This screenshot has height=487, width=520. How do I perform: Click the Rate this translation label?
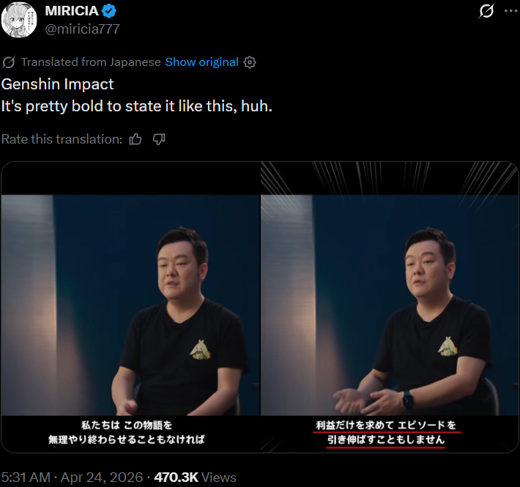click(x=62, y=139)
